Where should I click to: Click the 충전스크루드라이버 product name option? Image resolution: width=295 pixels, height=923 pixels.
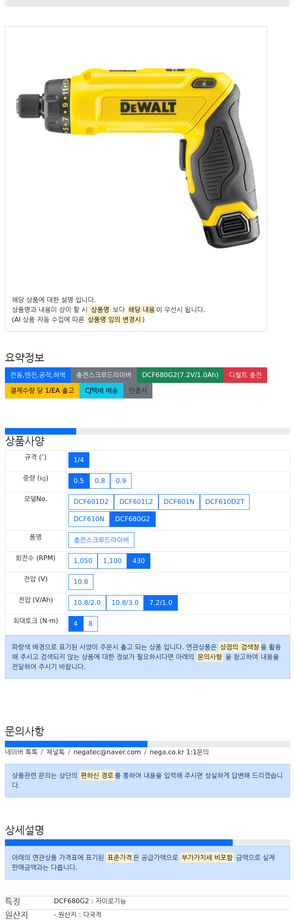(101, 540)
